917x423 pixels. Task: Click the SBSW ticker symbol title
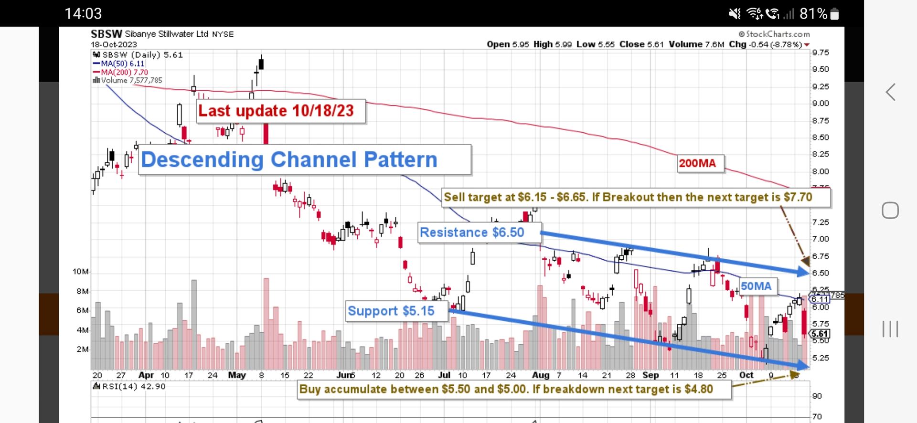click(107, 34)
